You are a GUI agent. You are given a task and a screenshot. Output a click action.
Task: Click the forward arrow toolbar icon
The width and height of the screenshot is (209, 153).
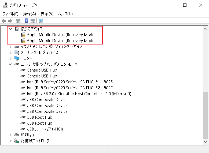pyautogui.click(x=10, y=21)
